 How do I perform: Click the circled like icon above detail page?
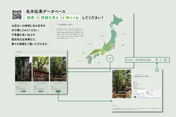coord(157,70)
